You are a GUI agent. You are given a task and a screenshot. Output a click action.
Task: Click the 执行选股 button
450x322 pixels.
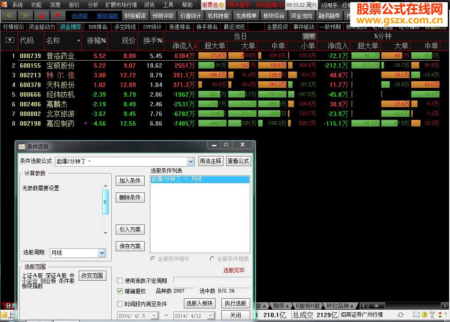pyautogui.click(x=235, y=303)
